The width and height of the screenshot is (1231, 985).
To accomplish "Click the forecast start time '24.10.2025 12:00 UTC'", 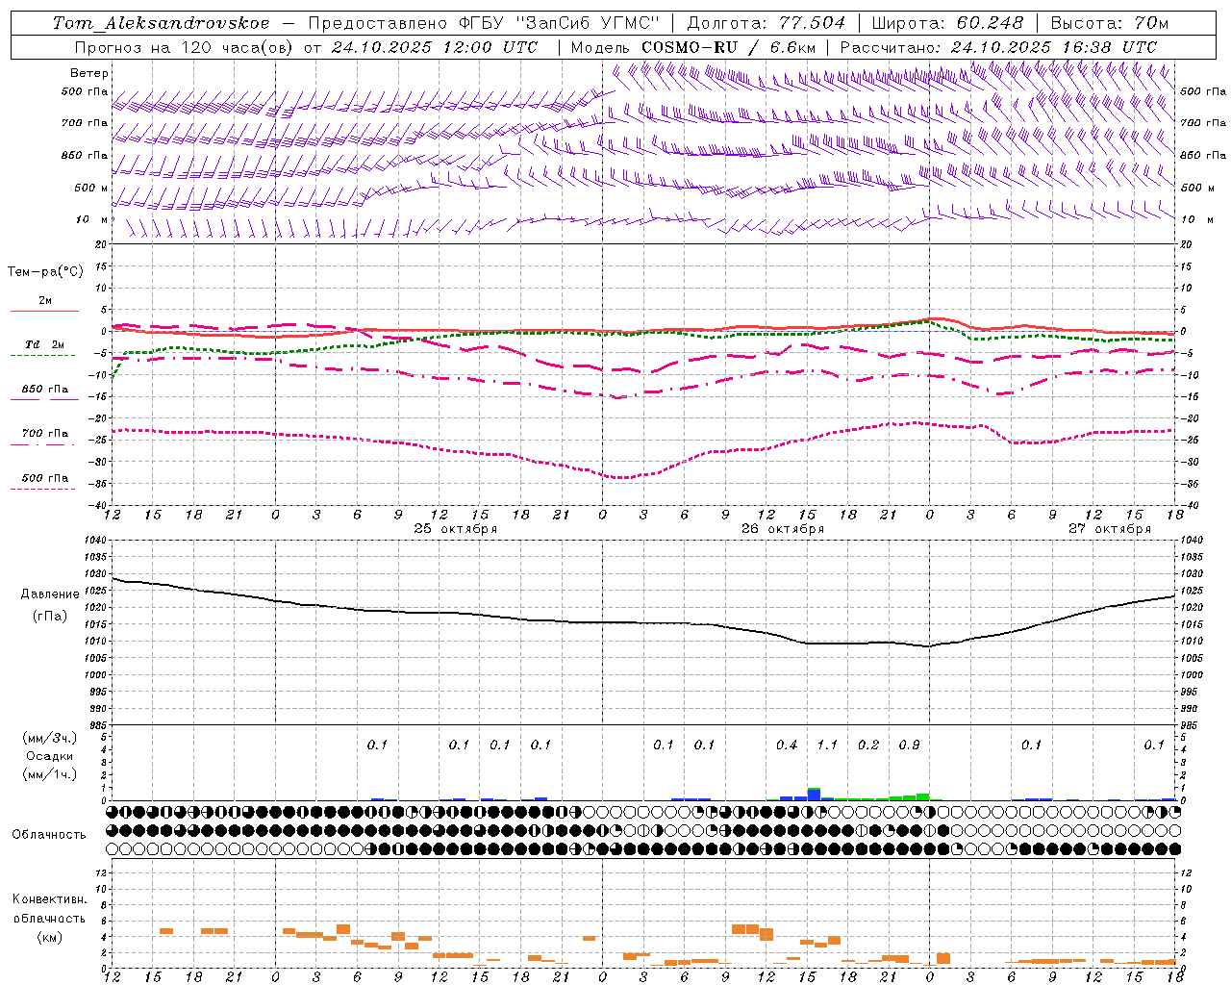I will [436, 47].
